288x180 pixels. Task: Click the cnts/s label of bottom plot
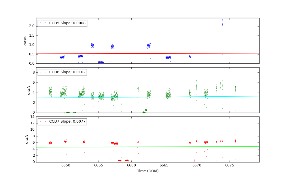point(27,139)
